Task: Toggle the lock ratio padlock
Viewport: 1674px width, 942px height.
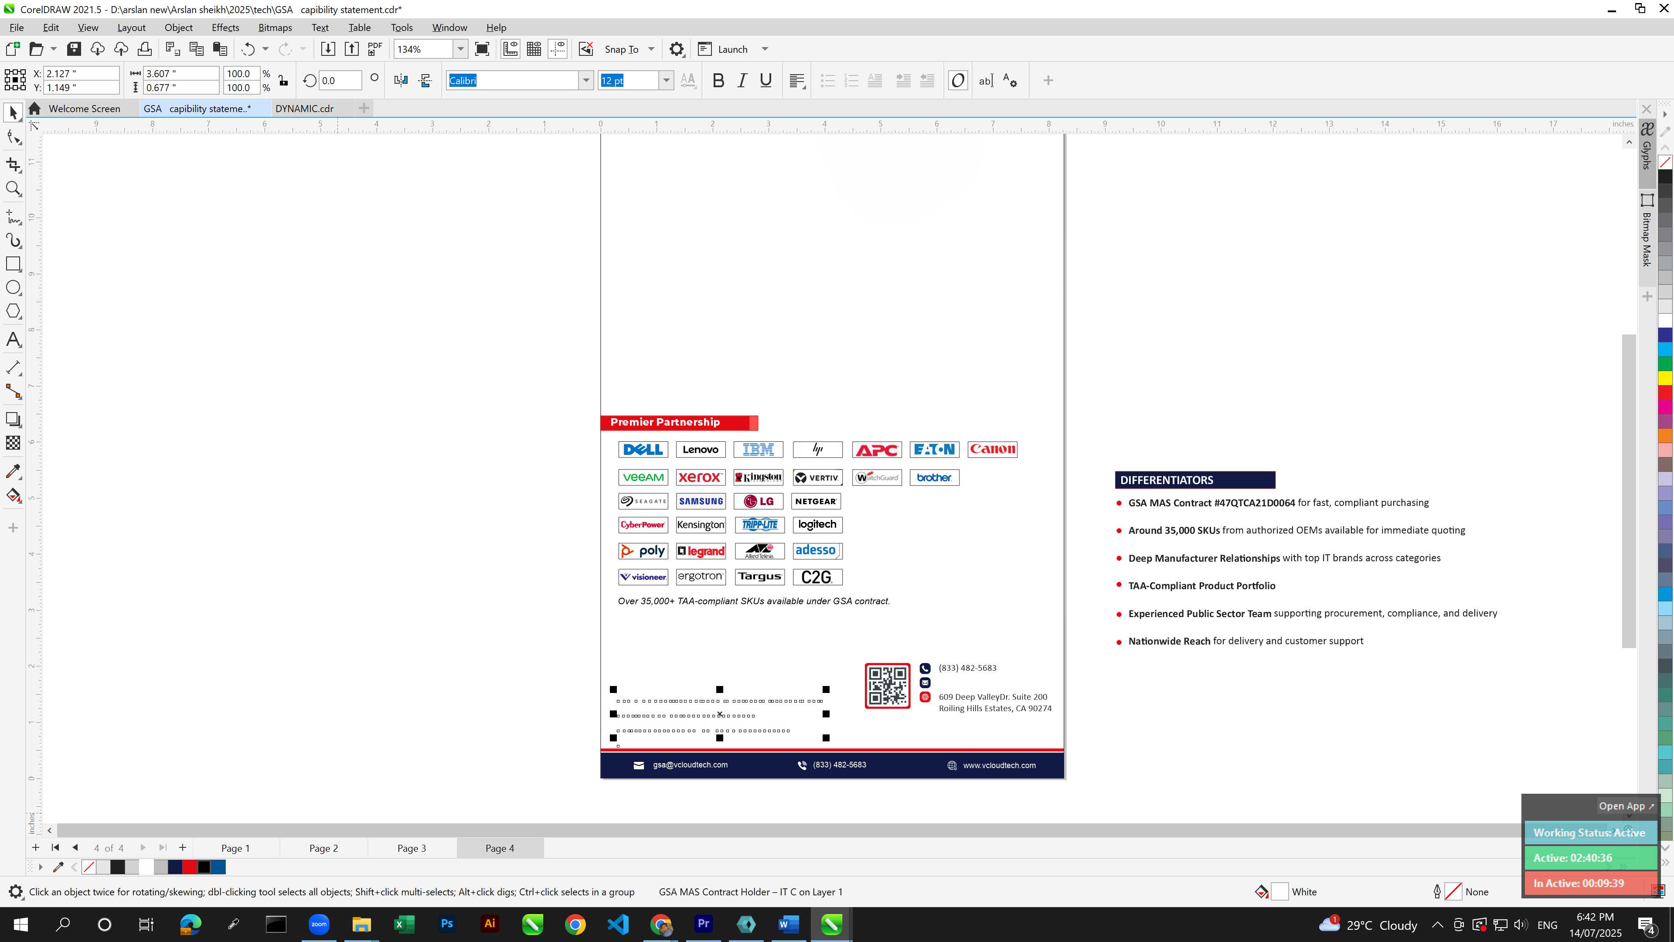Action: (283, 81)
